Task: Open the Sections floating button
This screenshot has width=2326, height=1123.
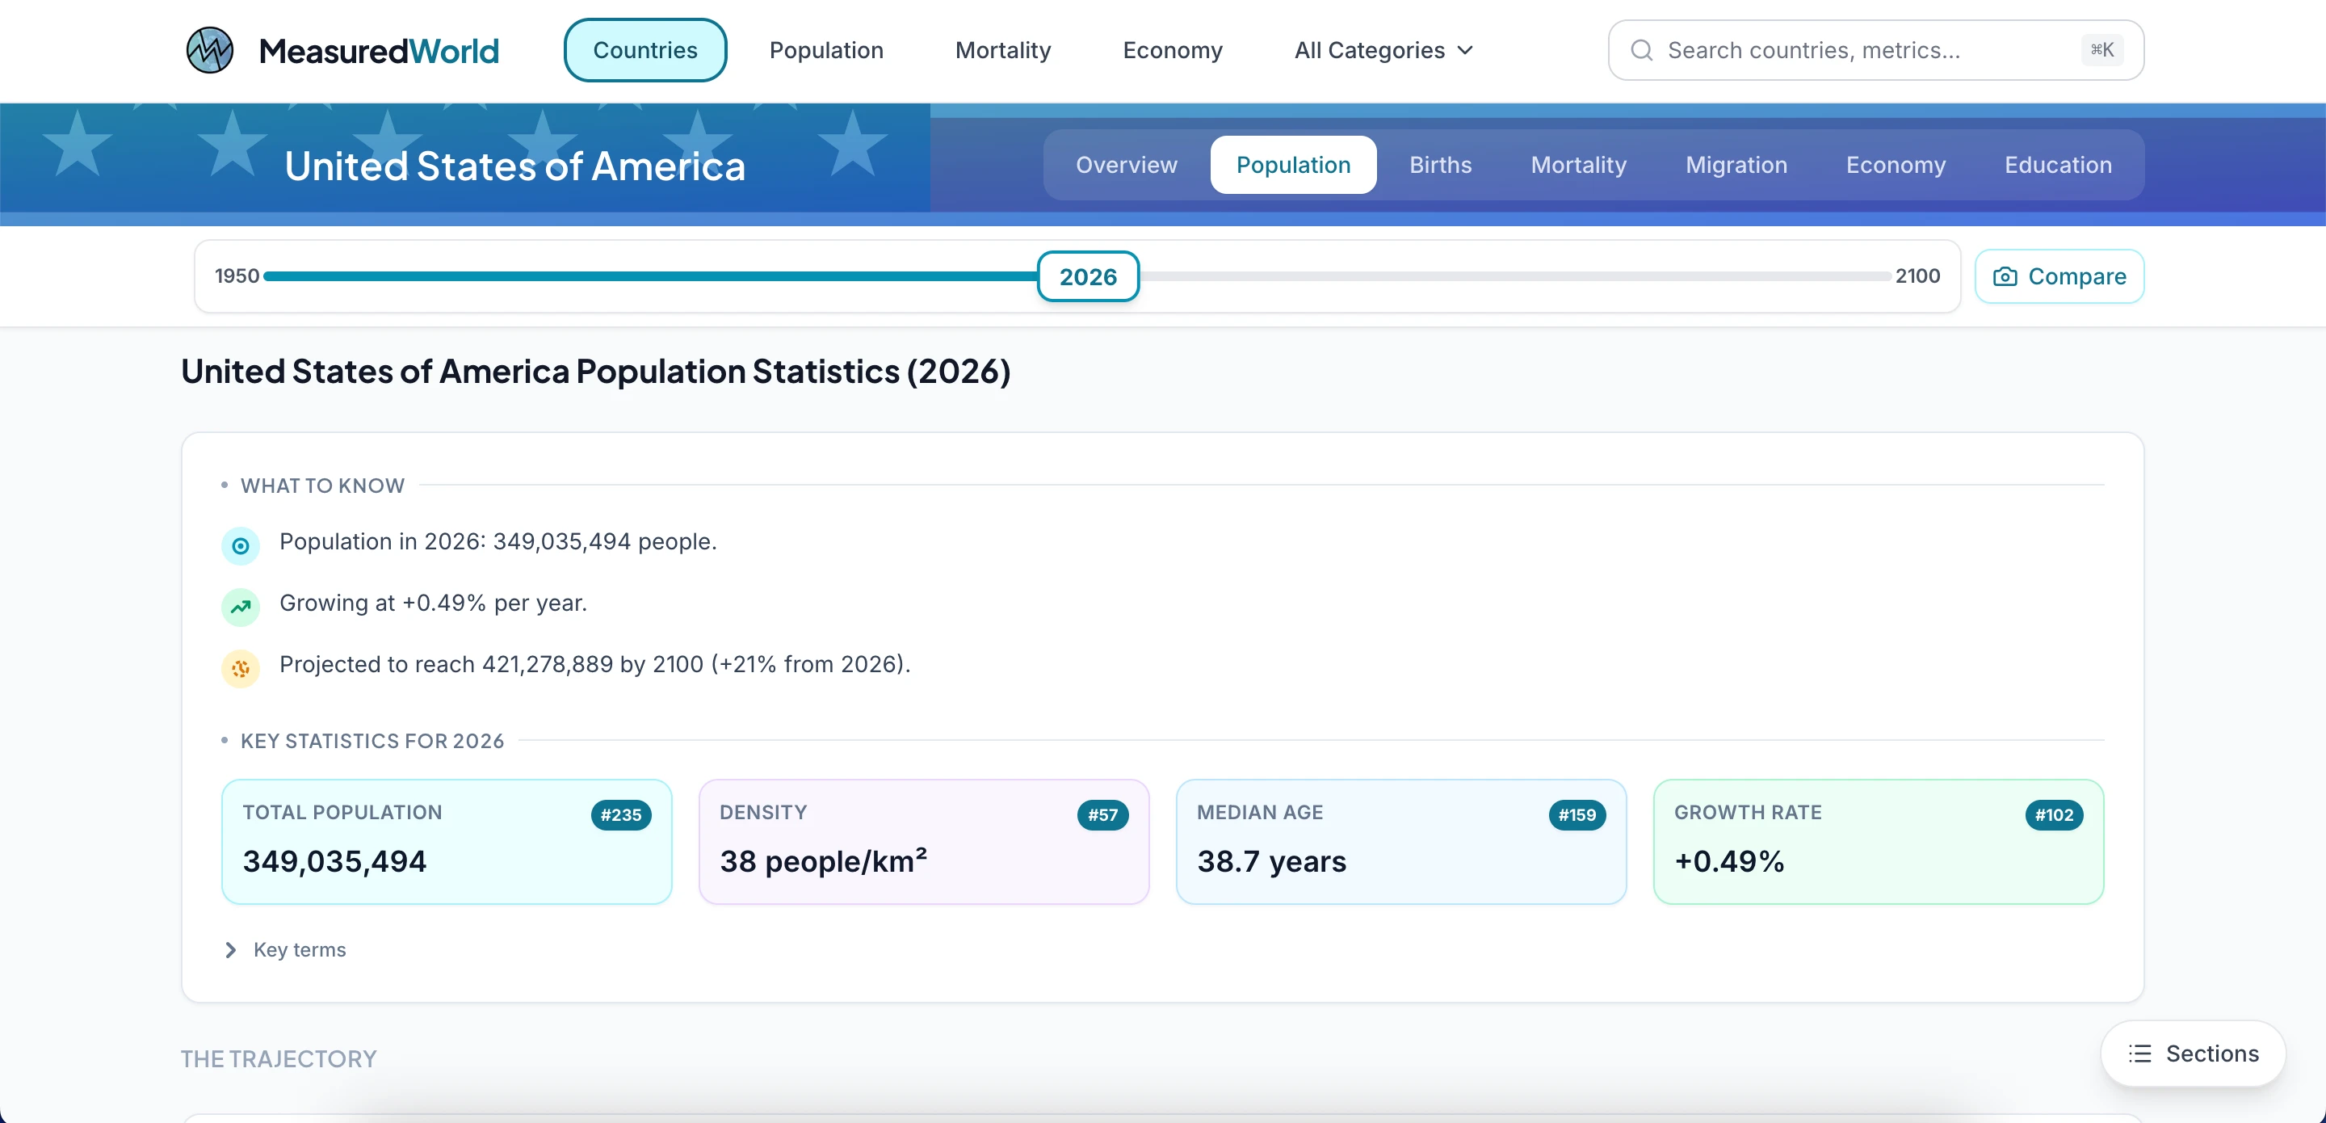Action: click(2193, 1054)
